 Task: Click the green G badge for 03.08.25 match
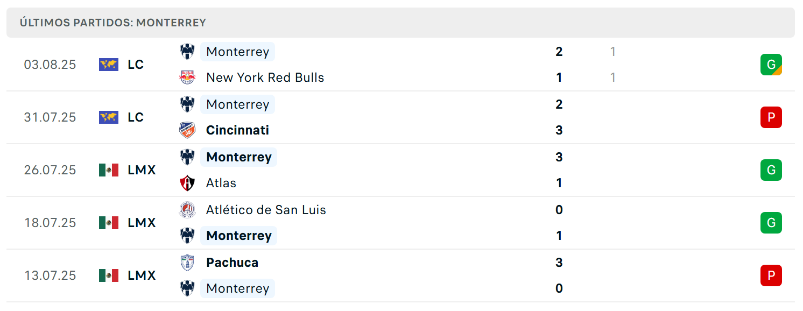pos(771,65)
